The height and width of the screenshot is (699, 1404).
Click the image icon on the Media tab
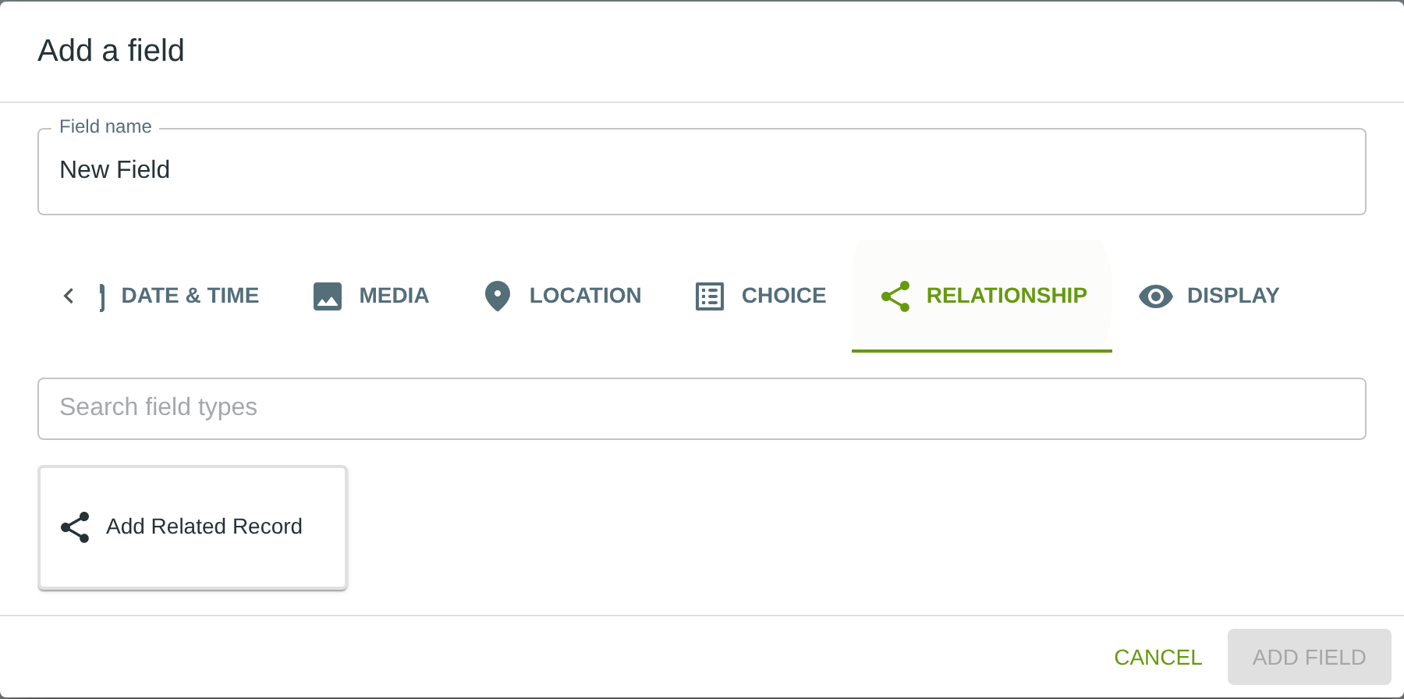pyautogui.click(x=328, y=296)
